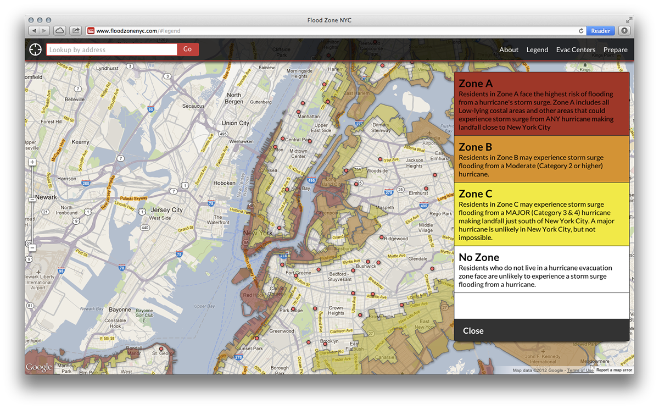
Task: Click the Greenwood label on map
Action: (282, 331)
